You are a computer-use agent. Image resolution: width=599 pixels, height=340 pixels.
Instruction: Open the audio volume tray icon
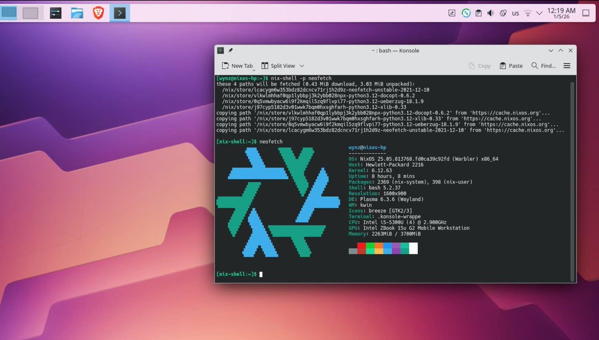tap(491, 13)
